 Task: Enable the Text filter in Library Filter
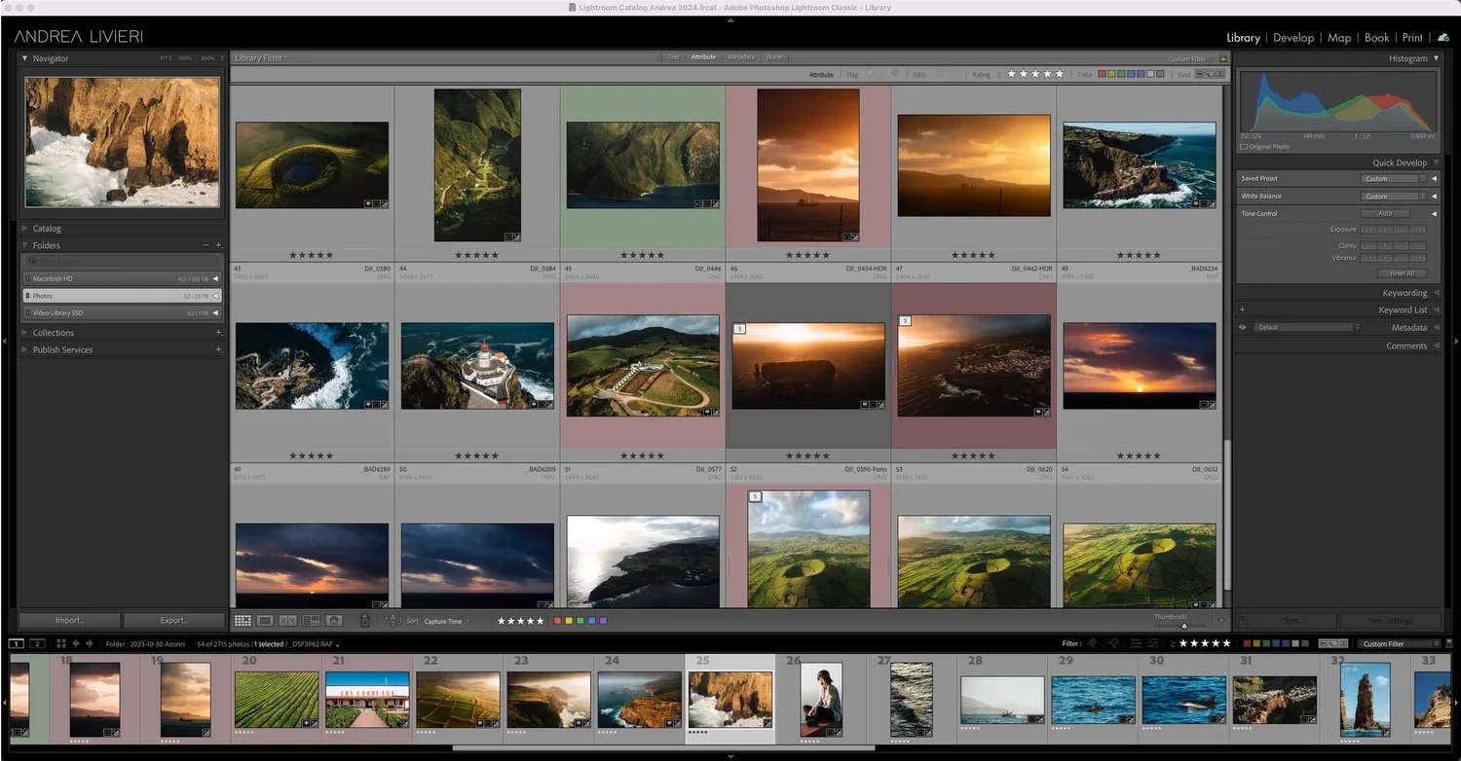(x=673, y=56)
